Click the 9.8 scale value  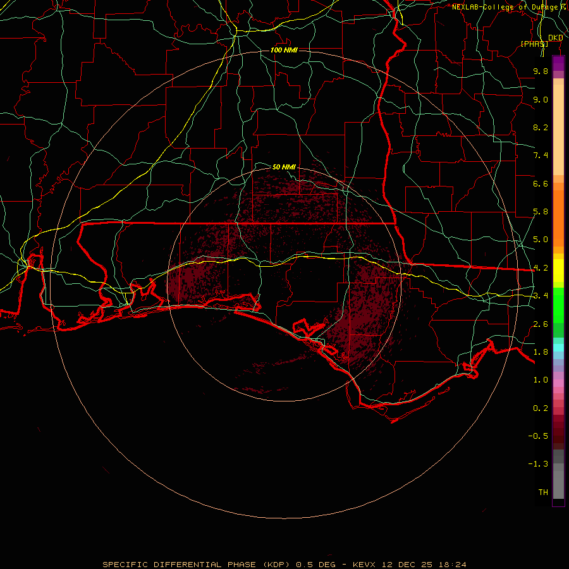(x=541, y=71)
